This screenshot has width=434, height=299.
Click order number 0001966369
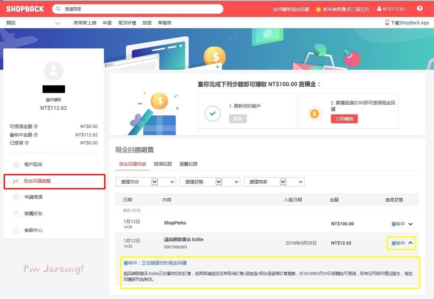coord(175,247)
